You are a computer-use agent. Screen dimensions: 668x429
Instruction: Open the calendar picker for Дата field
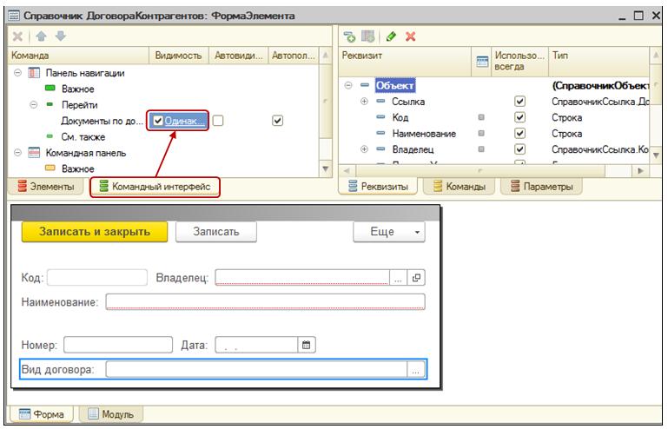click(x=306, y=345)
